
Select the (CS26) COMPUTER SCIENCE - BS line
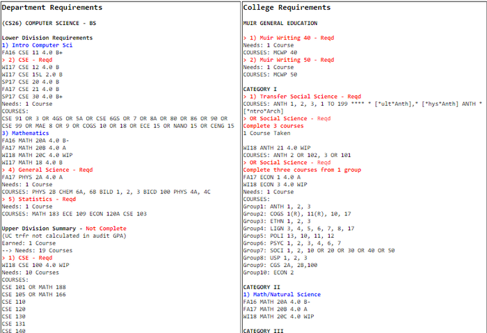tap(47, 23)
